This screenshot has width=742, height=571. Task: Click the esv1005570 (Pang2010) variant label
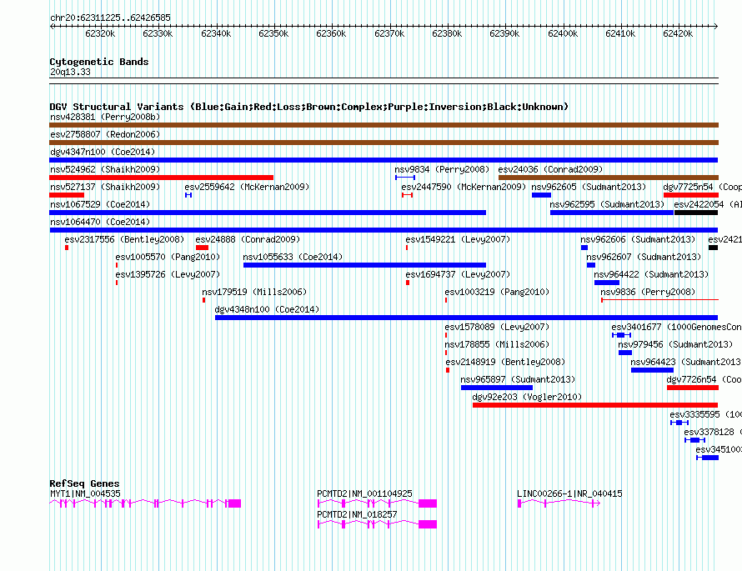click(x=168, y=257)
